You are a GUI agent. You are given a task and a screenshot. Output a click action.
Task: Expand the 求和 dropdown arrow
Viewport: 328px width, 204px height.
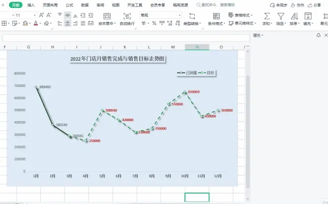coord(271,24)
